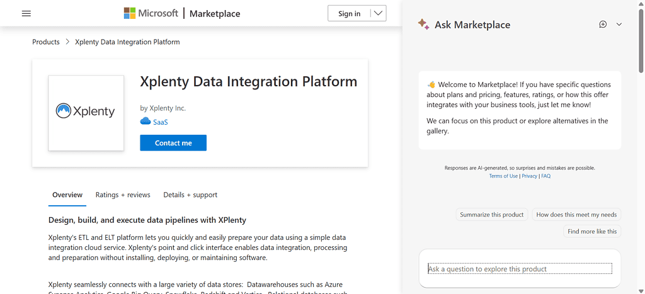Click the Microsoft logo

[x=151, y=13]
